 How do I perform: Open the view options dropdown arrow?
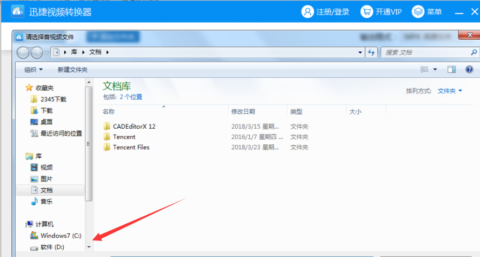click(x=435, y=69)
